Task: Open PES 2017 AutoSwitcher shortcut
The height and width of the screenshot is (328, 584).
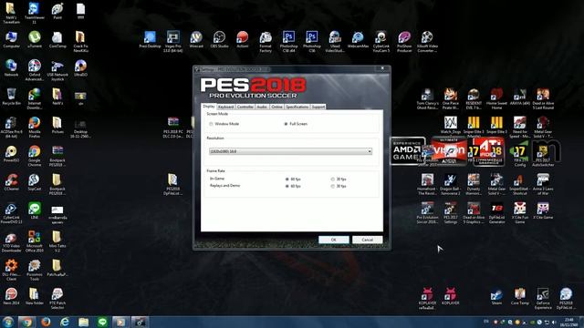Action: point(543,156)
